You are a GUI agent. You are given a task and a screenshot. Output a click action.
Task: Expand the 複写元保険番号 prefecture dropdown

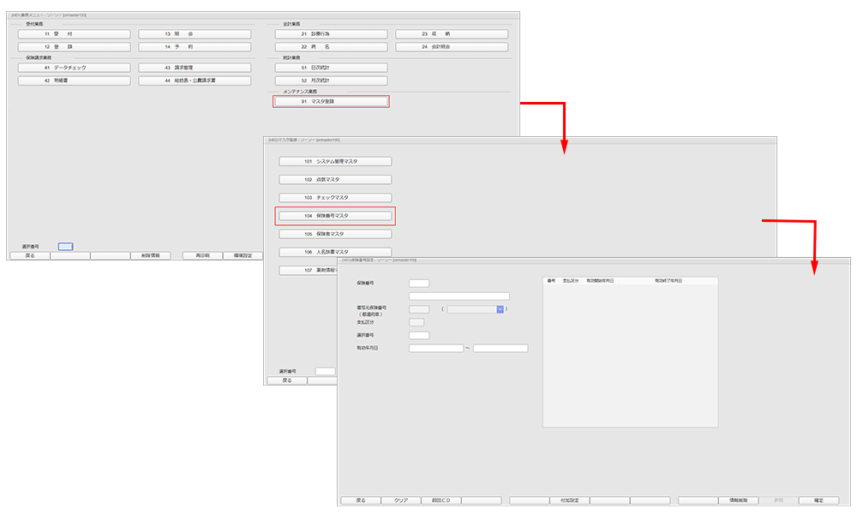[500, 309]
